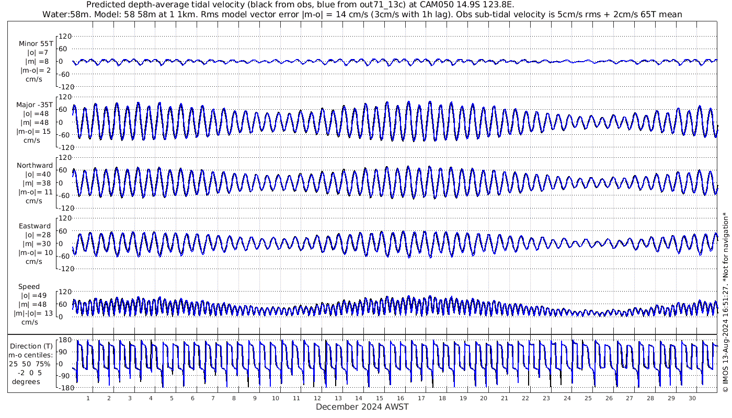
Task: Click the top "120" tick of Minor panel
Action: click(64, 37)
